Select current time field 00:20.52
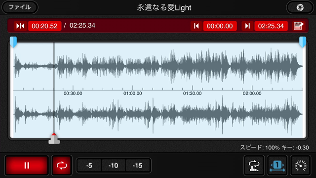Image resolution: width=316 pixels, height=178 pixels. click(44, 26)
